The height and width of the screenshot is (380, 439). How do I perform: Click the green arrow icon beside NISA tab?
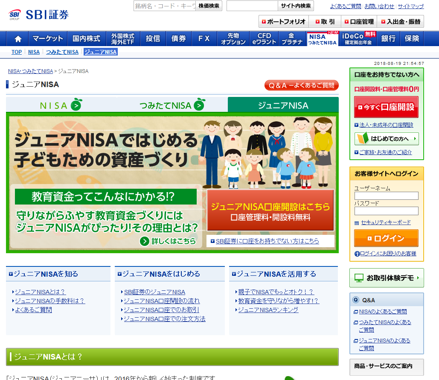(x=76, y=105)
